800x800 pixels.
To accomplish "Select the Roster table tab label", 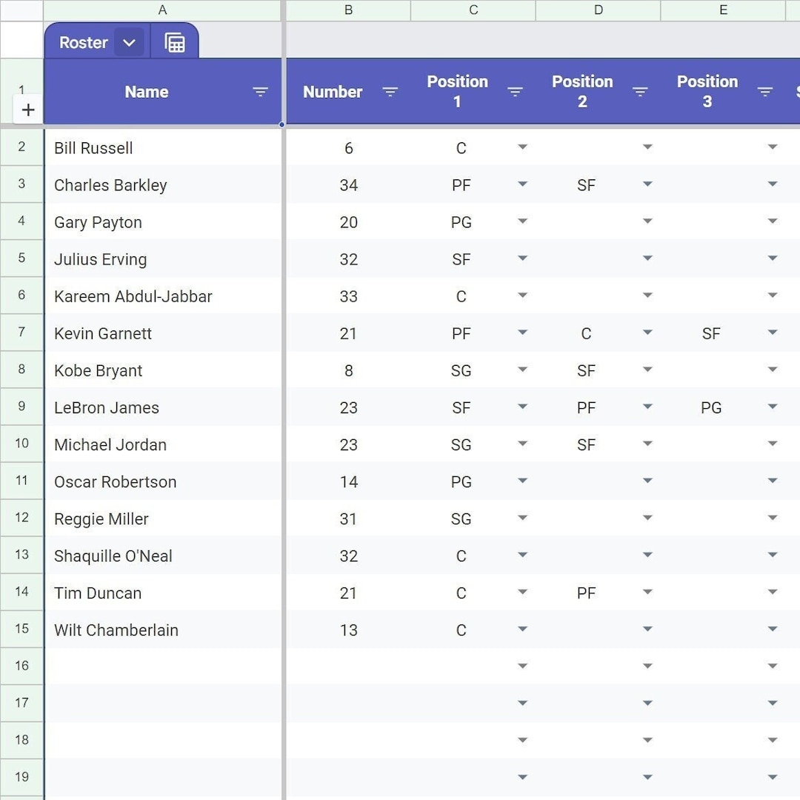I will tap(83, 42).
